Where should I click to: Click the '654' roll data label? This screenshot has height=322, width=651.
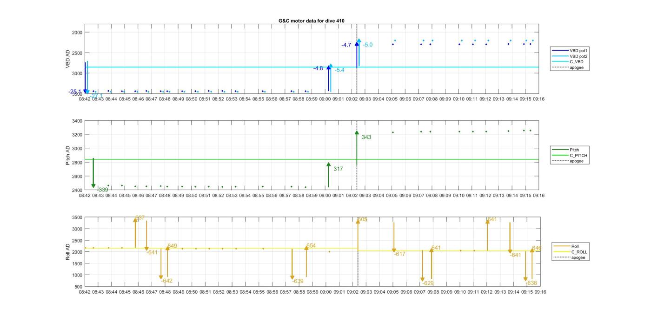[x=311, y=246]
